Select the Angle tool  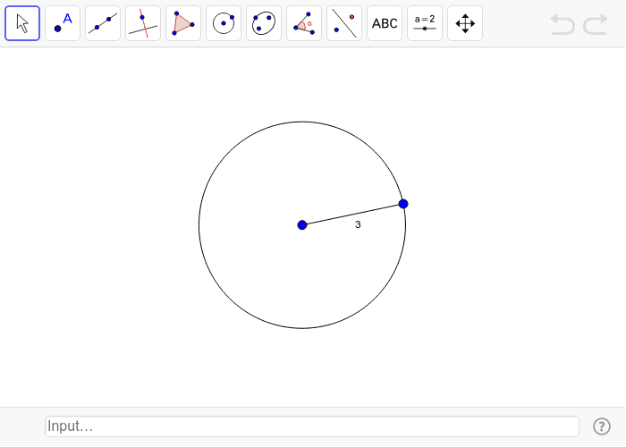pyautogui.click(x=304, y=23)
